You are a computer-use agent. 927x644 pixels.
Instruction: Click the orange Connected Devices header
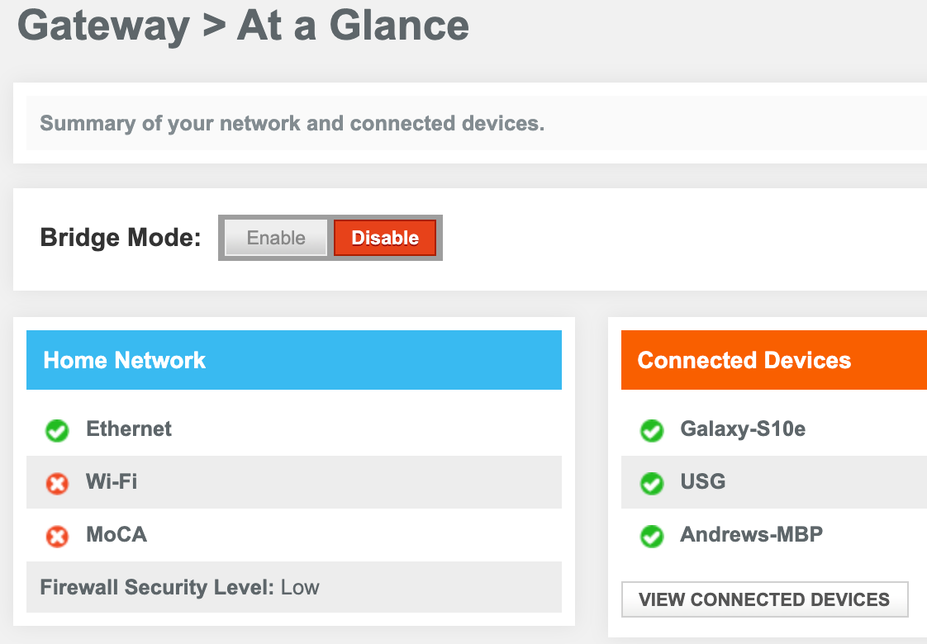[773, 360]
